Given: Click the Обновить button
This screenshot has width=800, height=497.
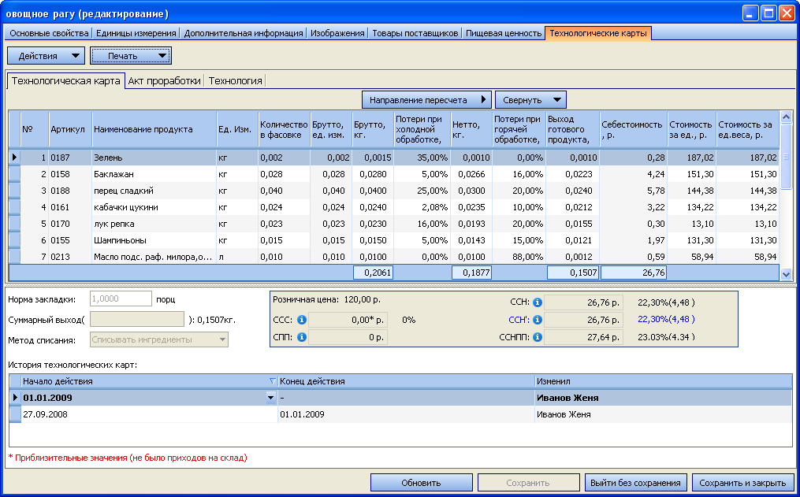Looking at the screenshot, I should point(421,483).
